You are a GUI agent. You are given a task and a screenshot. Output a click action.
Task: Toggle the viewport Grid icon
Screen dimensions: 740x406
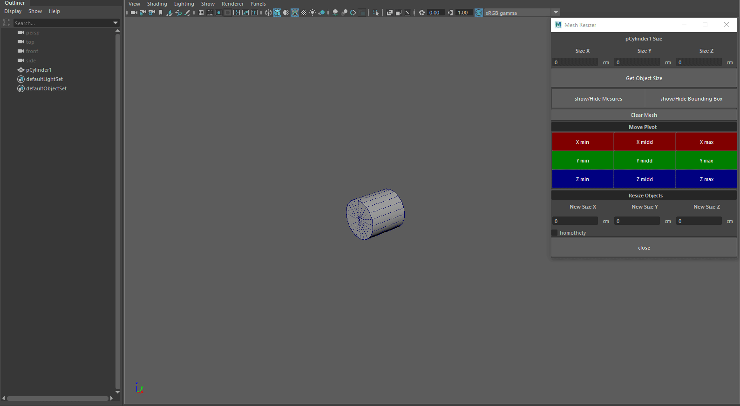click(201, 13)
